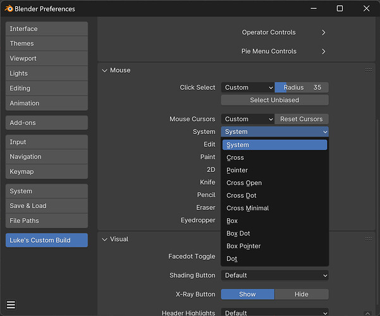
Task: Open the Interface preferences tab
Action: click(47, 28)
